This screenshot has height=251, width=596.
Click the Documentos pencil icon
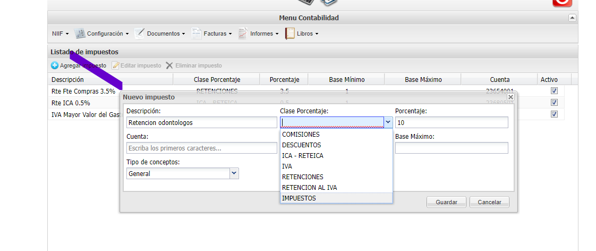click(139, 34)
